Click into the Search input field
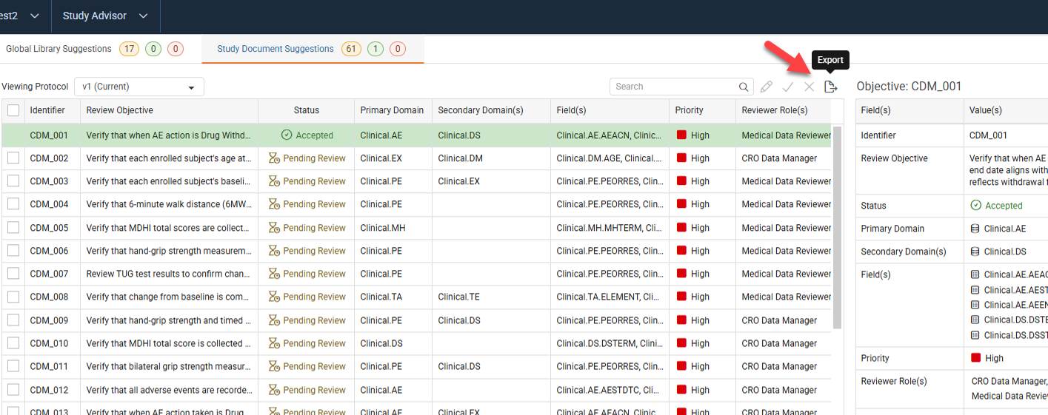The image size is (1048, 415). pos(674,87)
